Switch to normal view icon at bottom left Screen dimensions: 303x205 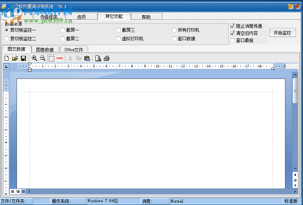[x=13, y=191]
